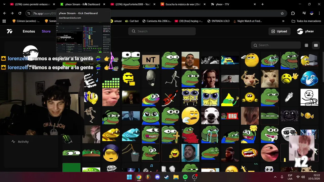
Task: Expand the system tray hidden icons
Action: pyautogui.click(x=275, y=177)
